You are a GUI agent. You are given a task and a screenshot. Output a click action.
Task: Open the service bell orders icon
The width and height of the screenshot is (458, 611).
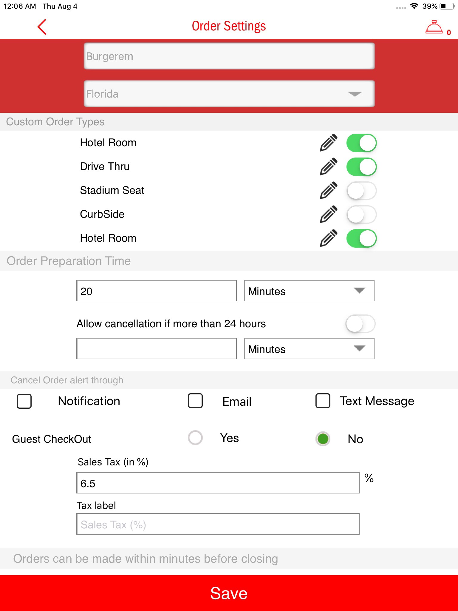(x=434, y=27)
